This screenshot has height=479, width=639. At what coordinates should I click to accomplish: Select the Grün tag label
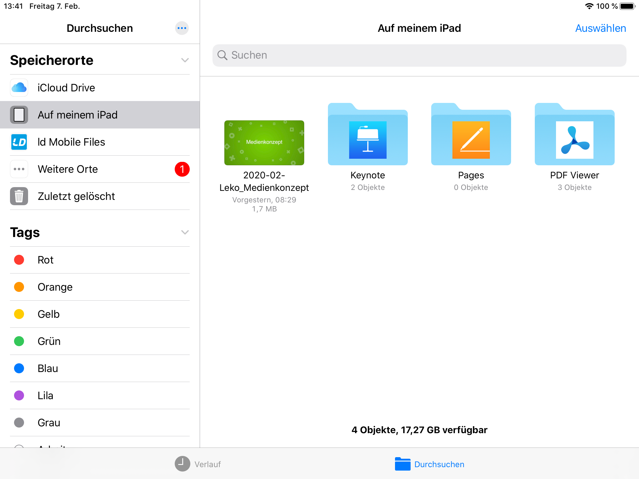(49, 341)
